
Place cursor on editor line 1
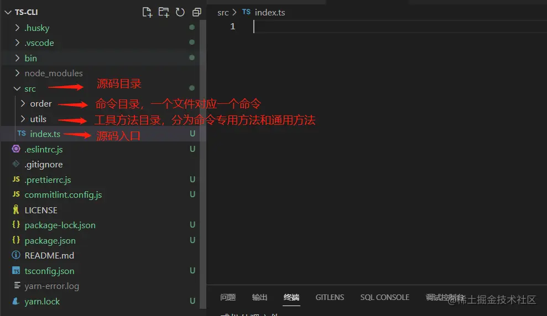400,27
